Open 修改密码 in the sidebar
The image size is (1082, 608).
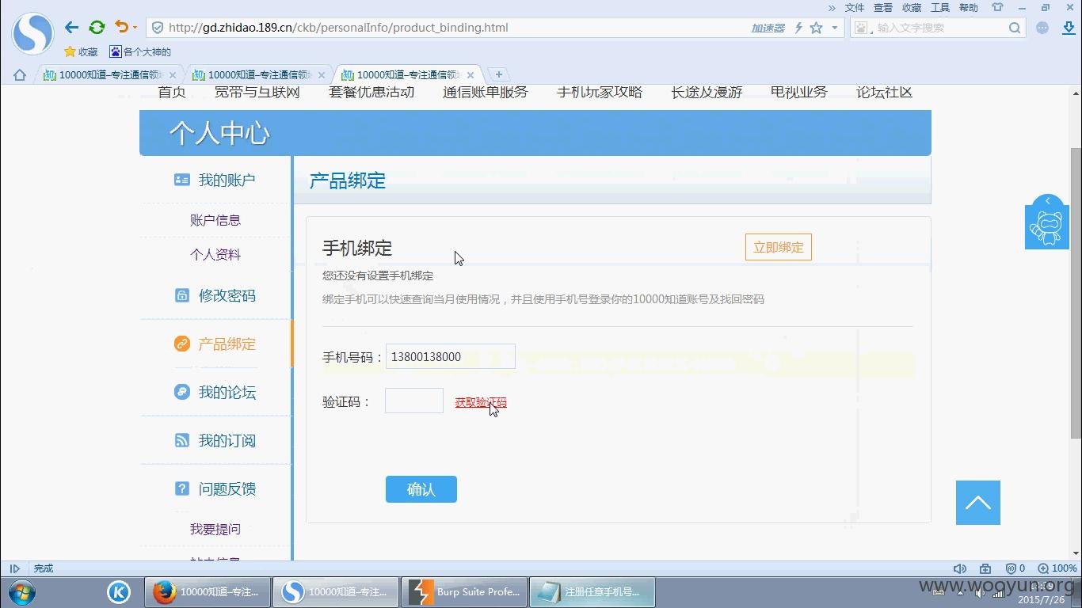(215, 295)
